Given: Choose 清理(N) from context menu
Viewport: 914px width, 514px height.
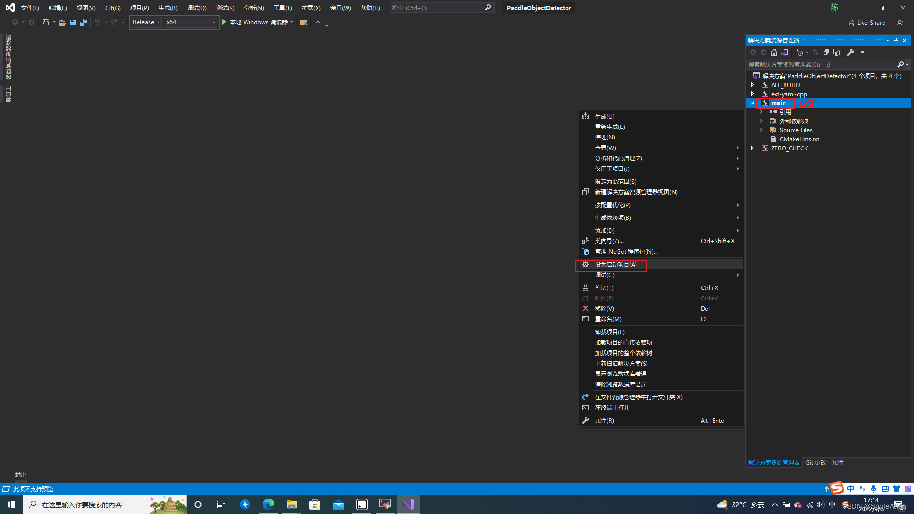Looking at the screenshot, I should (661, 137).
